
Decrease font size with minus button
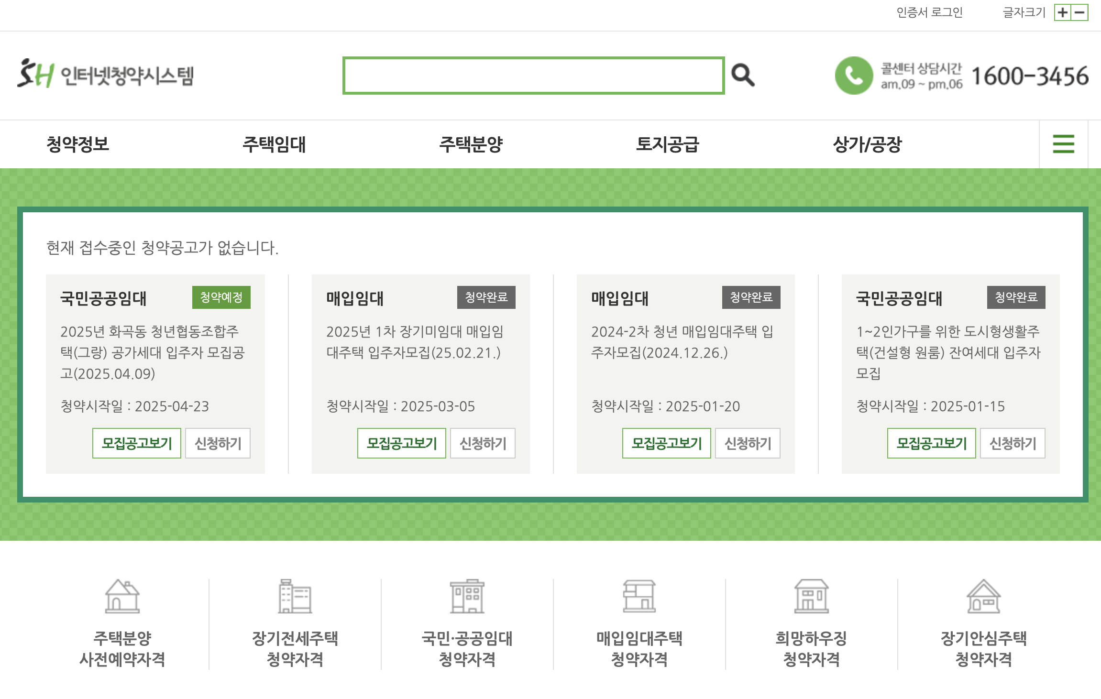tap(1080, 12)
